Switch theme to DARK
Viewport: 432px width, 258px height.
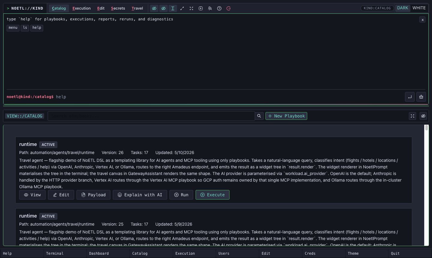coord(403,8)
